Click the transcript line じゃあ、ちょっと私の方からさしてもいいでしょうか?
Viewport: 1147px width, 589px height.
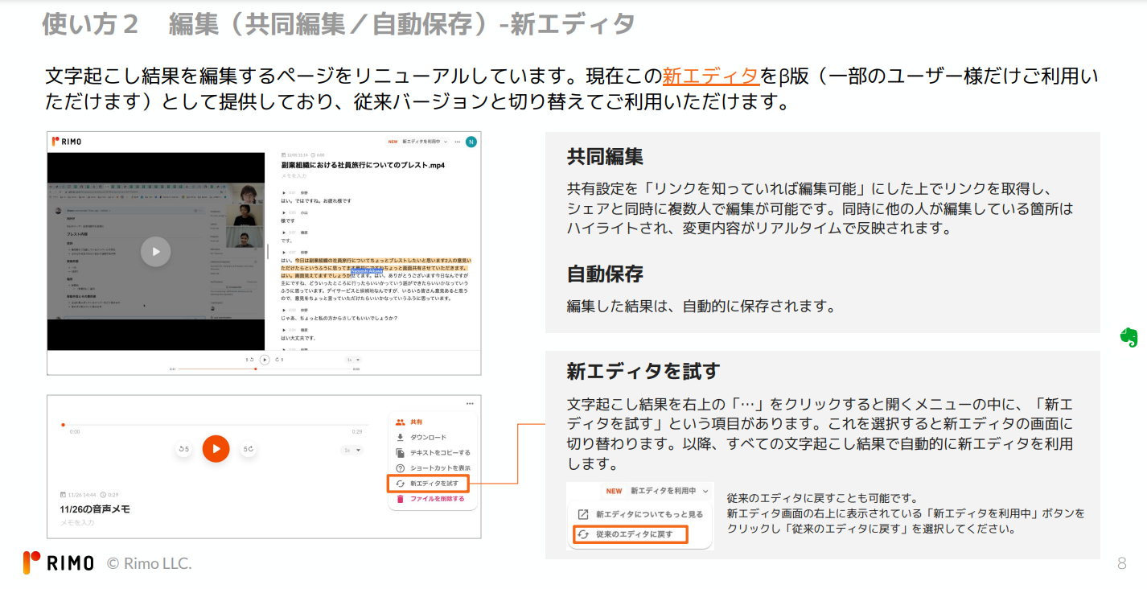pyautogui.click(x=339, y=318)
